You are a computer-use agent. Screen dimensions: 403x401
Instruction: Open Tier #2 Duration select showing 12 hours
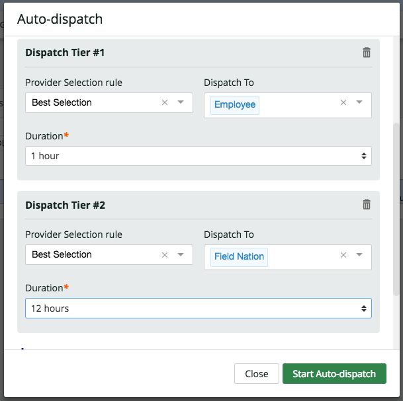(x=198, y=309)
